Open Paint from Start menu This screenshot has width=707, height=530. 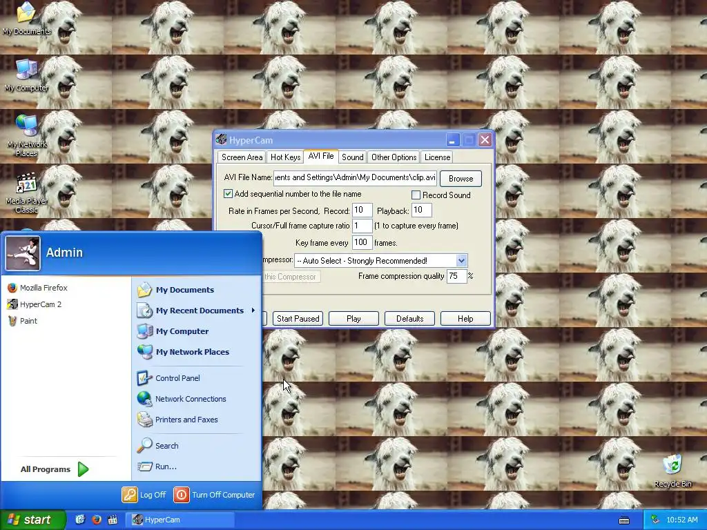coord(23,321)
